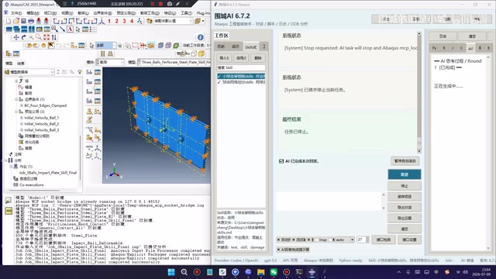
Task: Click New Model Database icon in Abaqus toolbar
Action: tap(9, 21)
